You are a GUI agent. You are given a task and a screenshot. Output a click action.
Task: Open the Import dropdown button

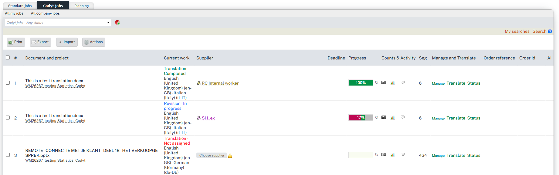point(67,42)
